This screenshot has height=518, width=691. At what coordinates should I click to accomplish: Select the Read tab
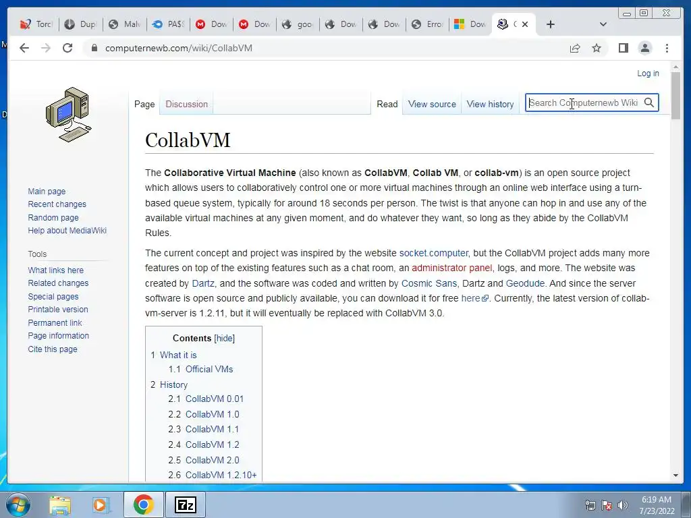click(x=387, y=104)
